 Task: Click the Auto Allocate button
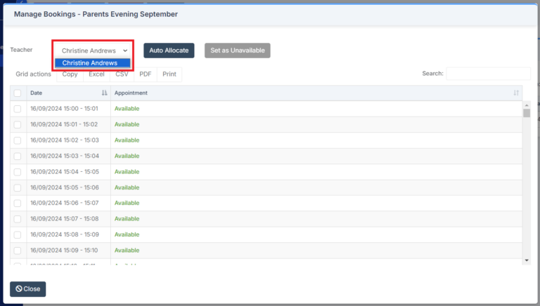tap(169, 51)
